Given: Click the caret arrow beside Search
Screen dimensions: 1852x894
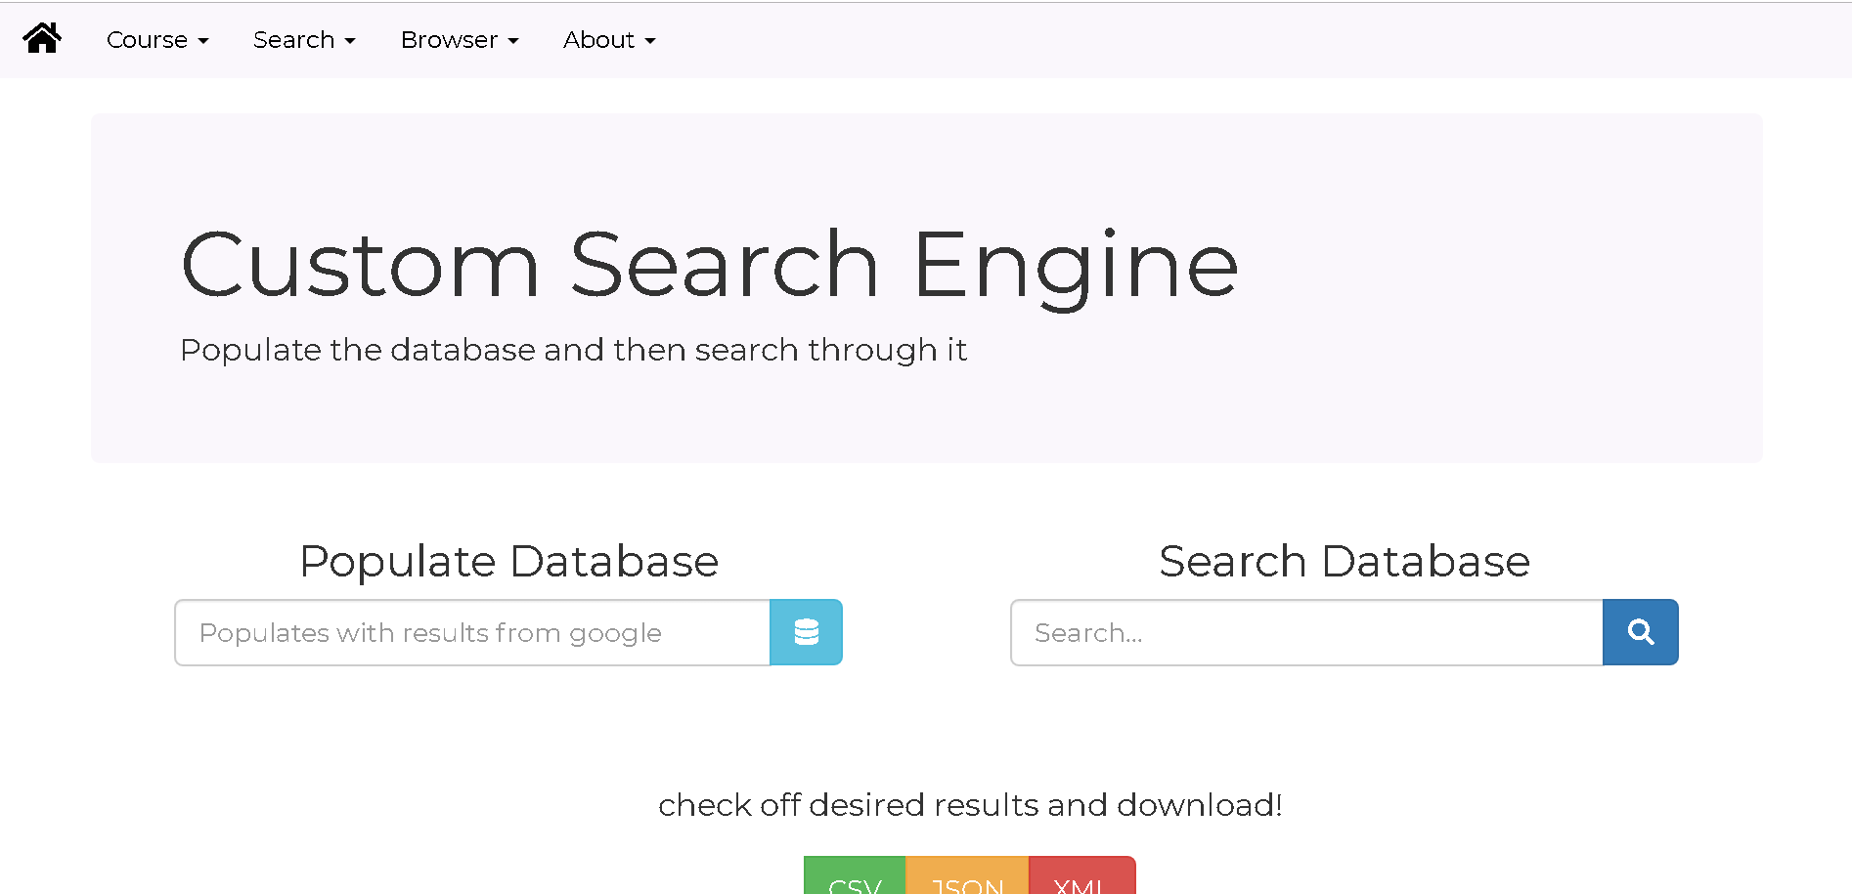Looking at the screenshot, I should [350, 41].
